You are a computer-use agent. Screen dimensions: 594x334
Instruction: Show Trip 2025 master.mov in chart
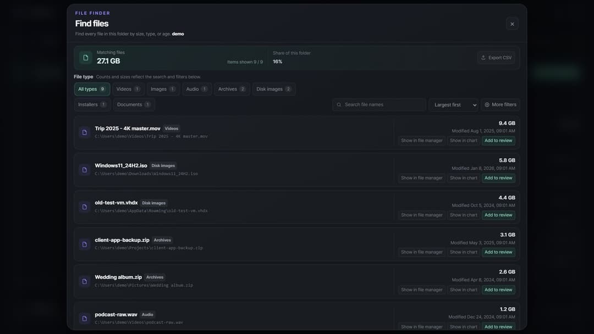(x=463, y=141)
